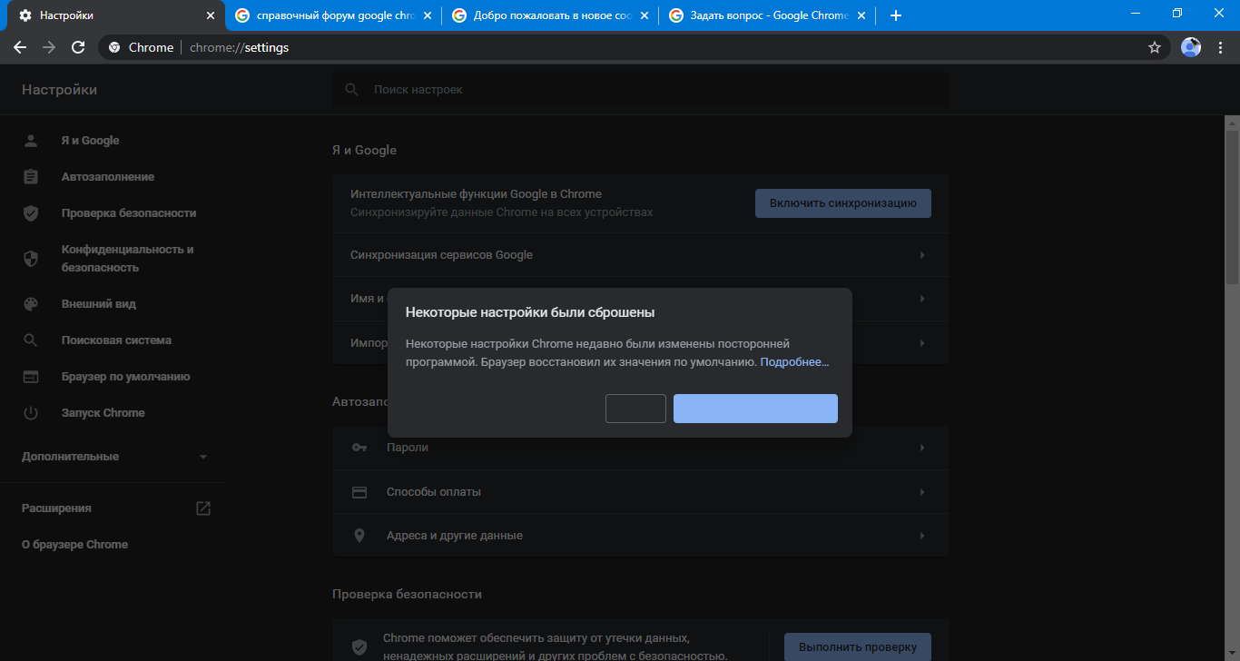Switch to the справочный форум google chrome tab
Image resolution: width=1240 pixels, height=661 pixels.
click(334, 15)
